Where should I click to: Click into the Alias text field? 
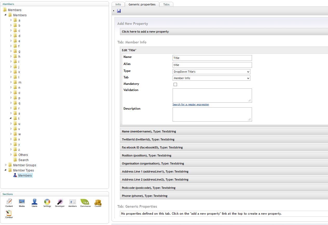(212, 65)
